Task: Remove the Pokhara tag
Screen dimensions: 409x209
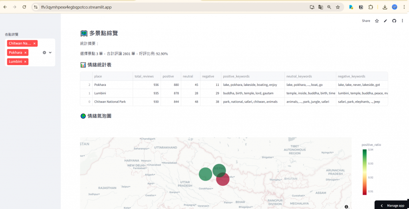Action: click(x=25, y=53)
